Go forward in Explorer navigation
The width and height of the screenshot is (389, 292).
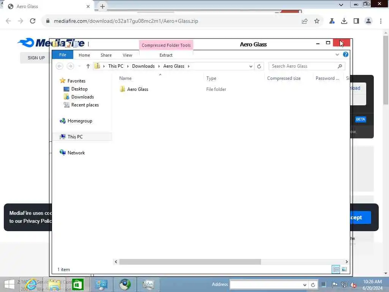click(x=70, y=66)
